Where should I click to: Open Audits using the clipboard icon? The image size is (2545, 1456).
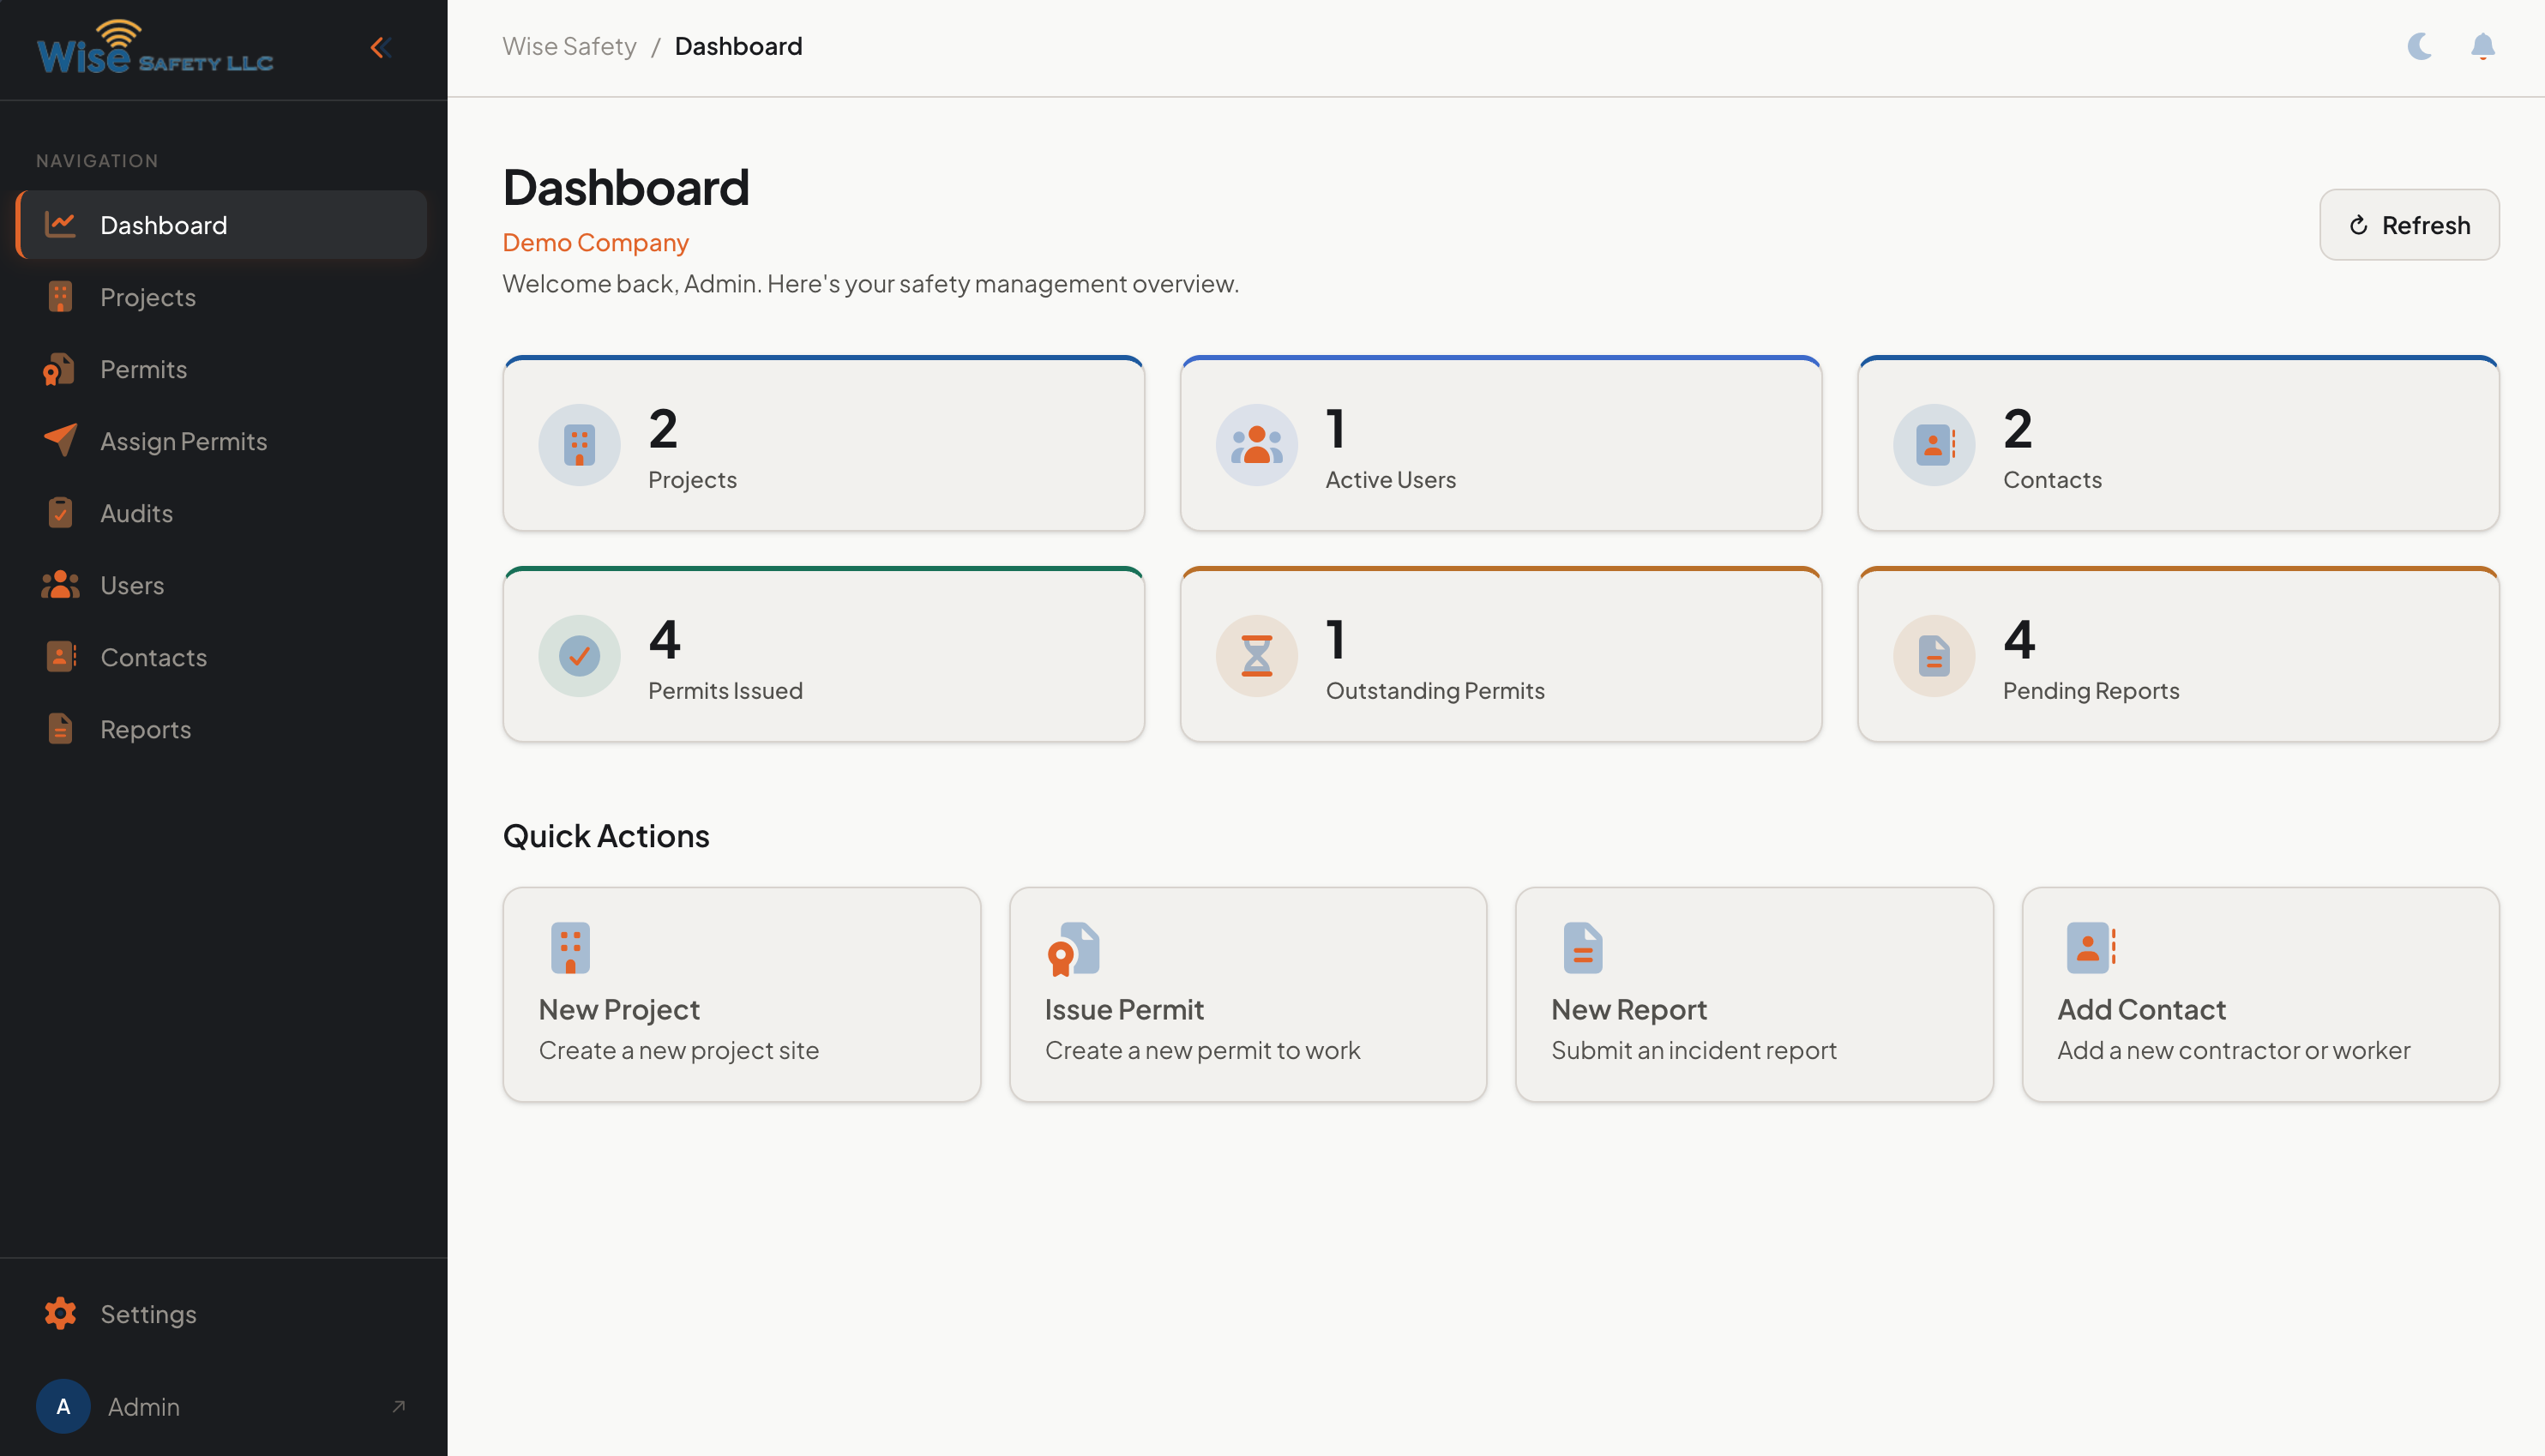tap(60, 513)
